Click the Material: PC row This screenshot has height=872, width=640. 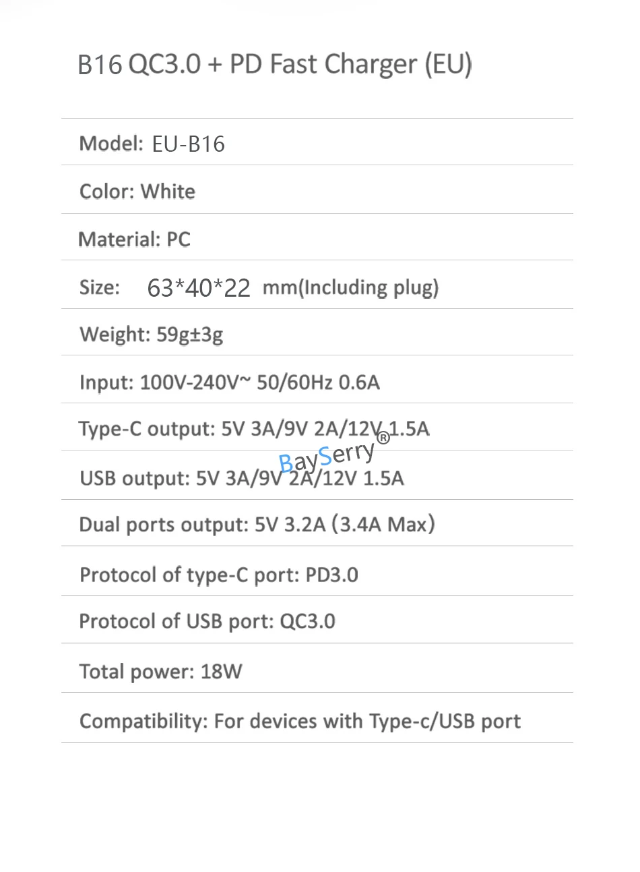(135, 239)
